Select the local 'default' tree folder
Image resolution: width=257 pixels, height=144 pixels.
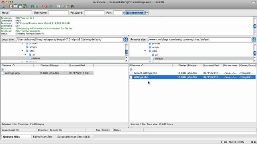click(36, 58)
